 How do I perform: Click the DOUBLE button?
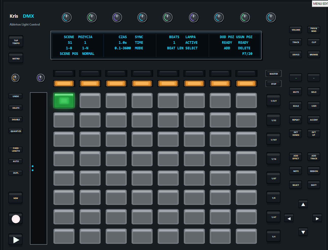click(x=16, y=119)
